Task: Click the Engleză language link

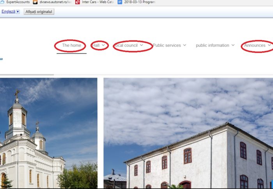Action: click(8, 11)
